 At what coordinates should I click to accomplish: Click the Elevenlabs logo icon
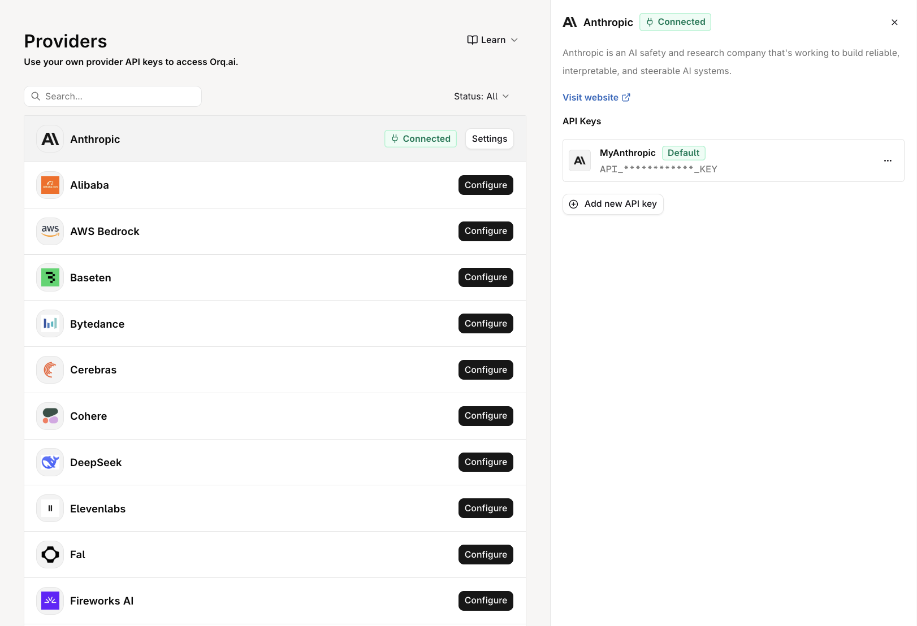pos(50,508)
